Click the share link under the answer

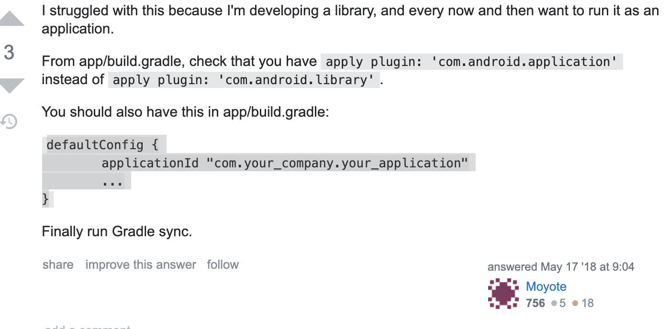[x=58, y=264]
